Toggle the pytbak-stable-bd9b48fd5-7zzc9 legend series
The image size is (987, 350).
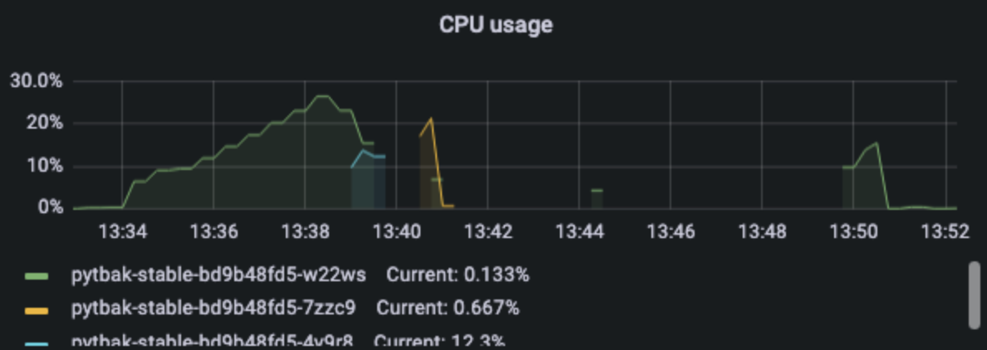click(214, 309)
